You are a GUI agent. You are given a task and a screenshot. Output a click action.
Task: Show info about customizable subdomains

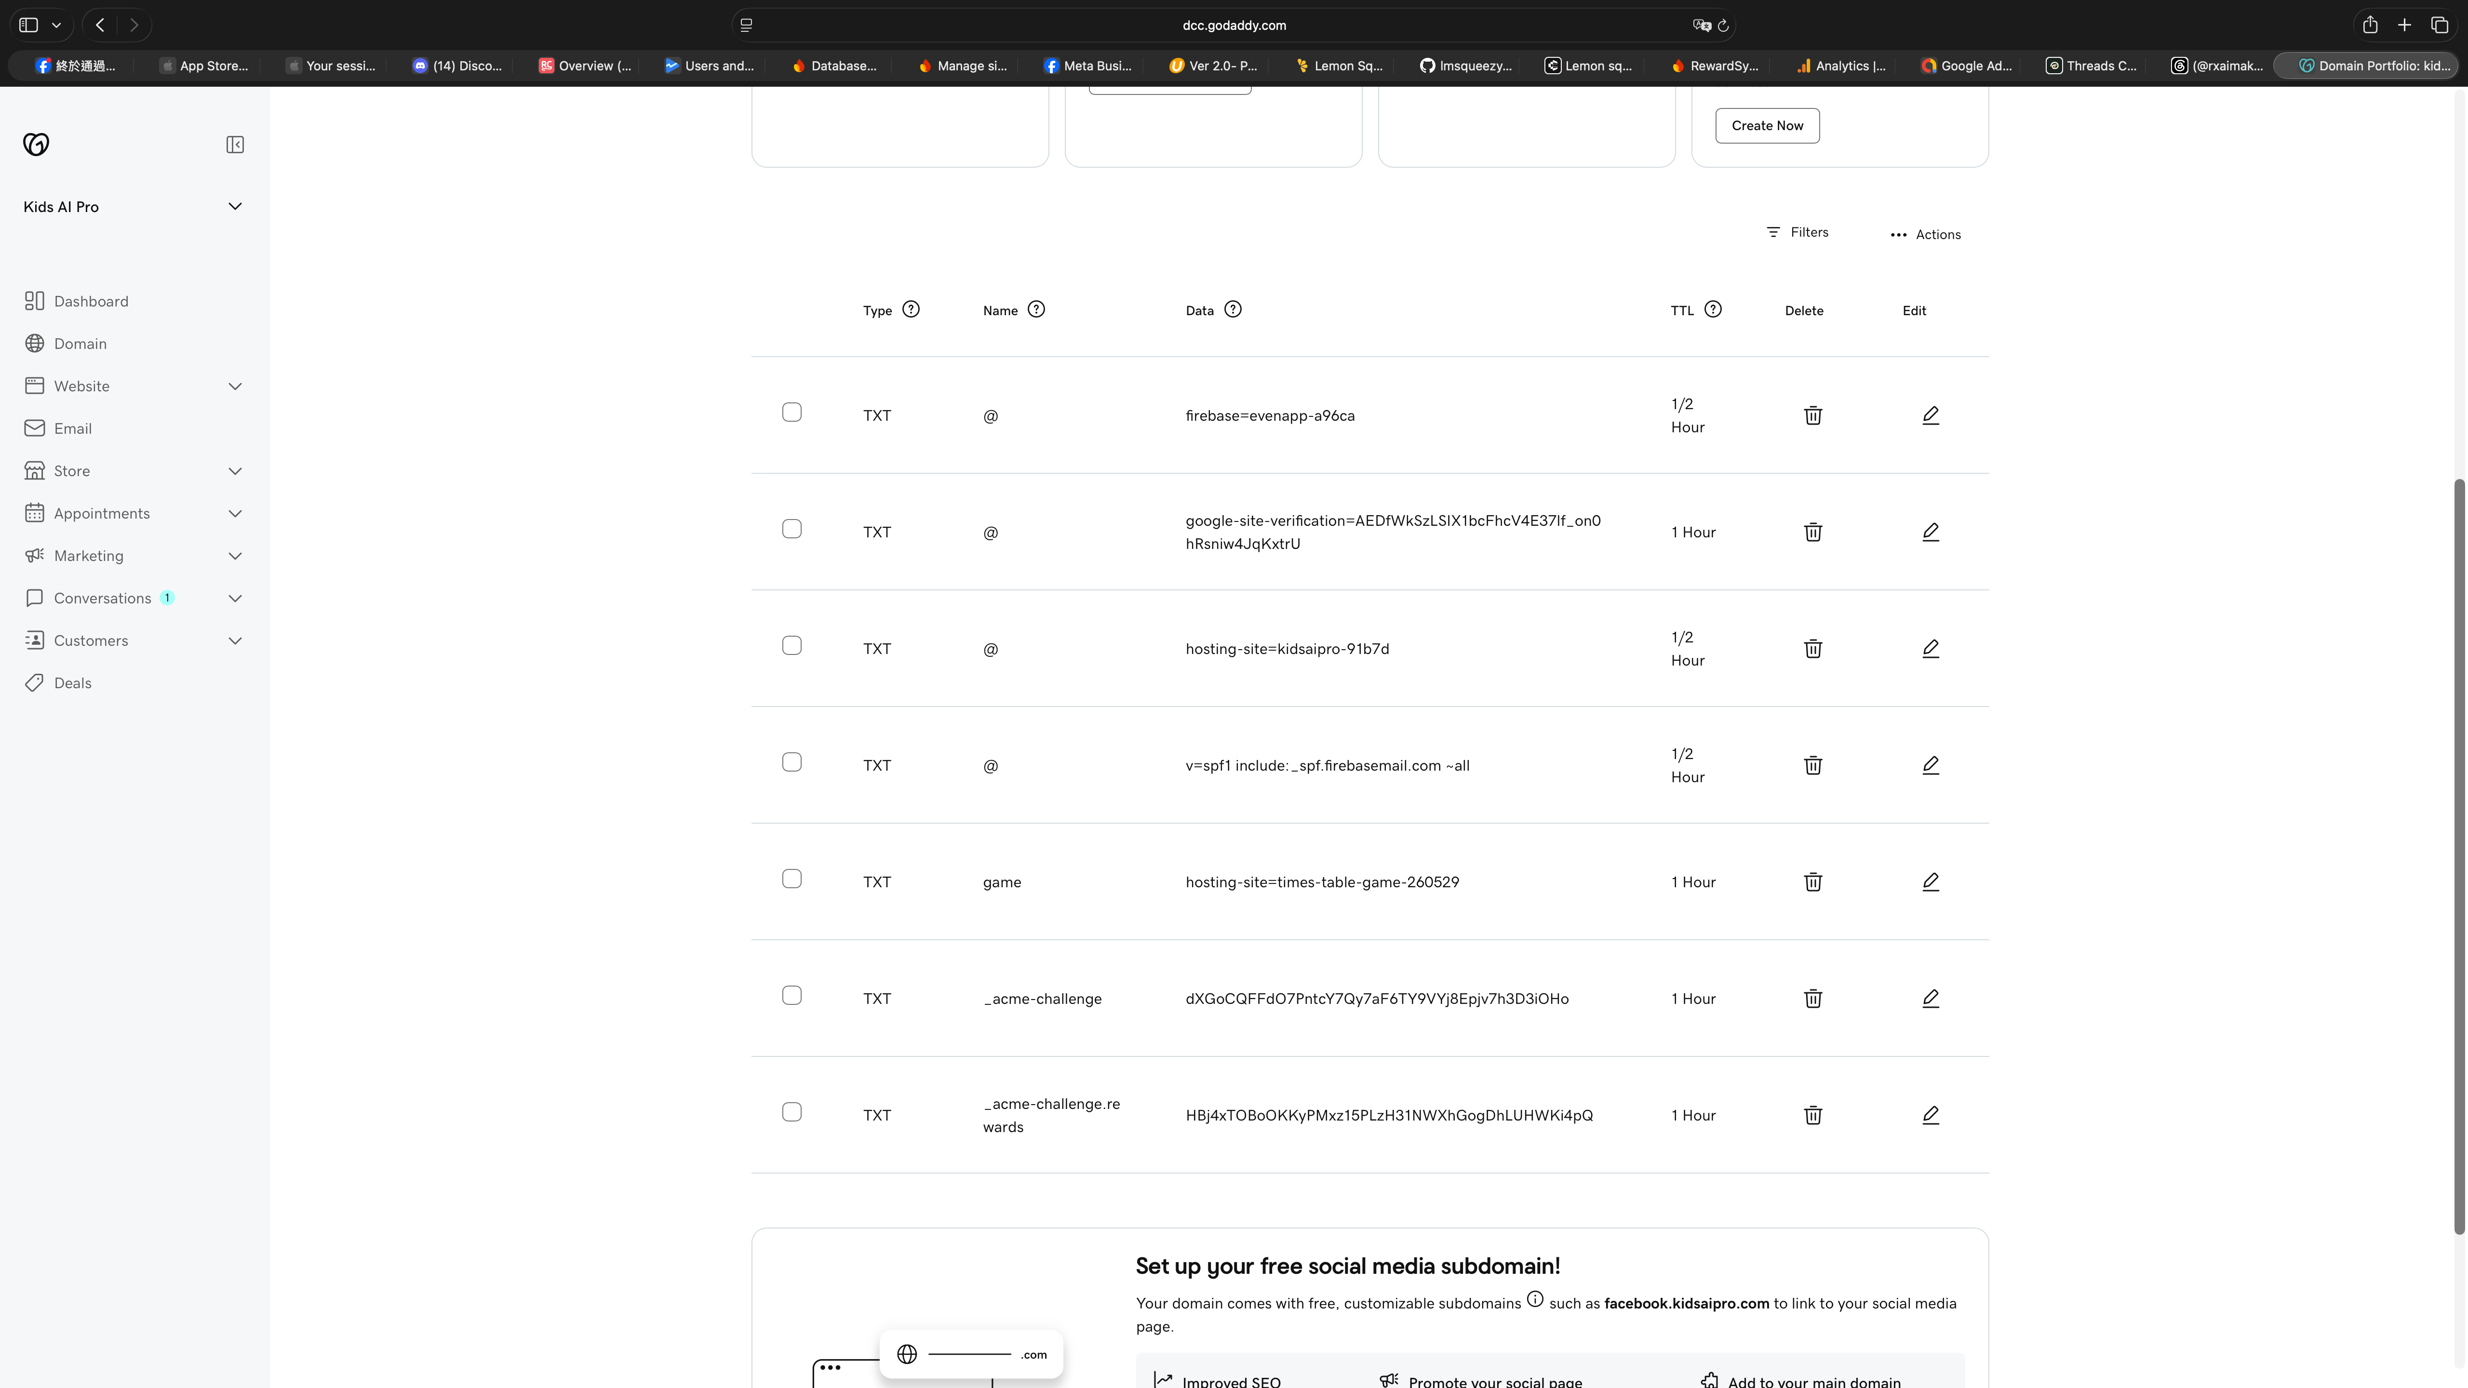(1535, 1299)
